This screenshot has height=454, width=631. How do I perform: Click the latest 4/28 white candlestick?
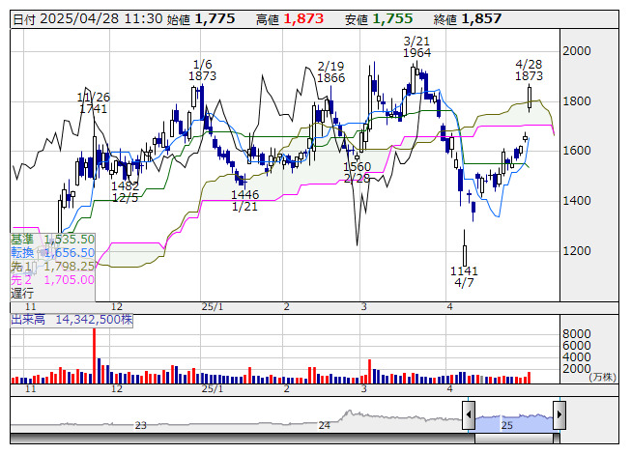click(530, 98)
